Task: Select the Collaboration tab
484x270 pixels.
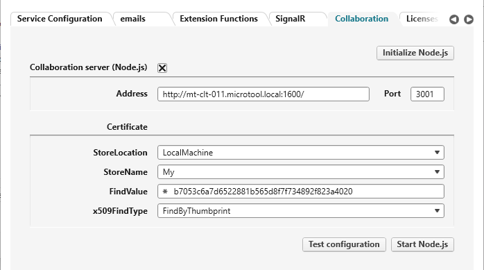Action: [x=362, y=19]
